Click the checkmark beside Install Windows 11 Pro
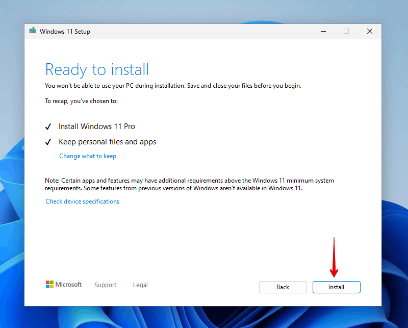Viewport: 408px width, 328px height. (48, 126)
